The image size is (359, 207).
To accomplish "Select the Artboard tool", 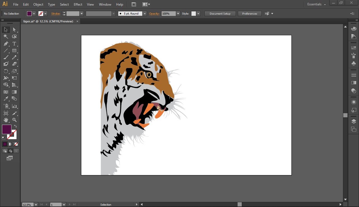I will 6,113.
